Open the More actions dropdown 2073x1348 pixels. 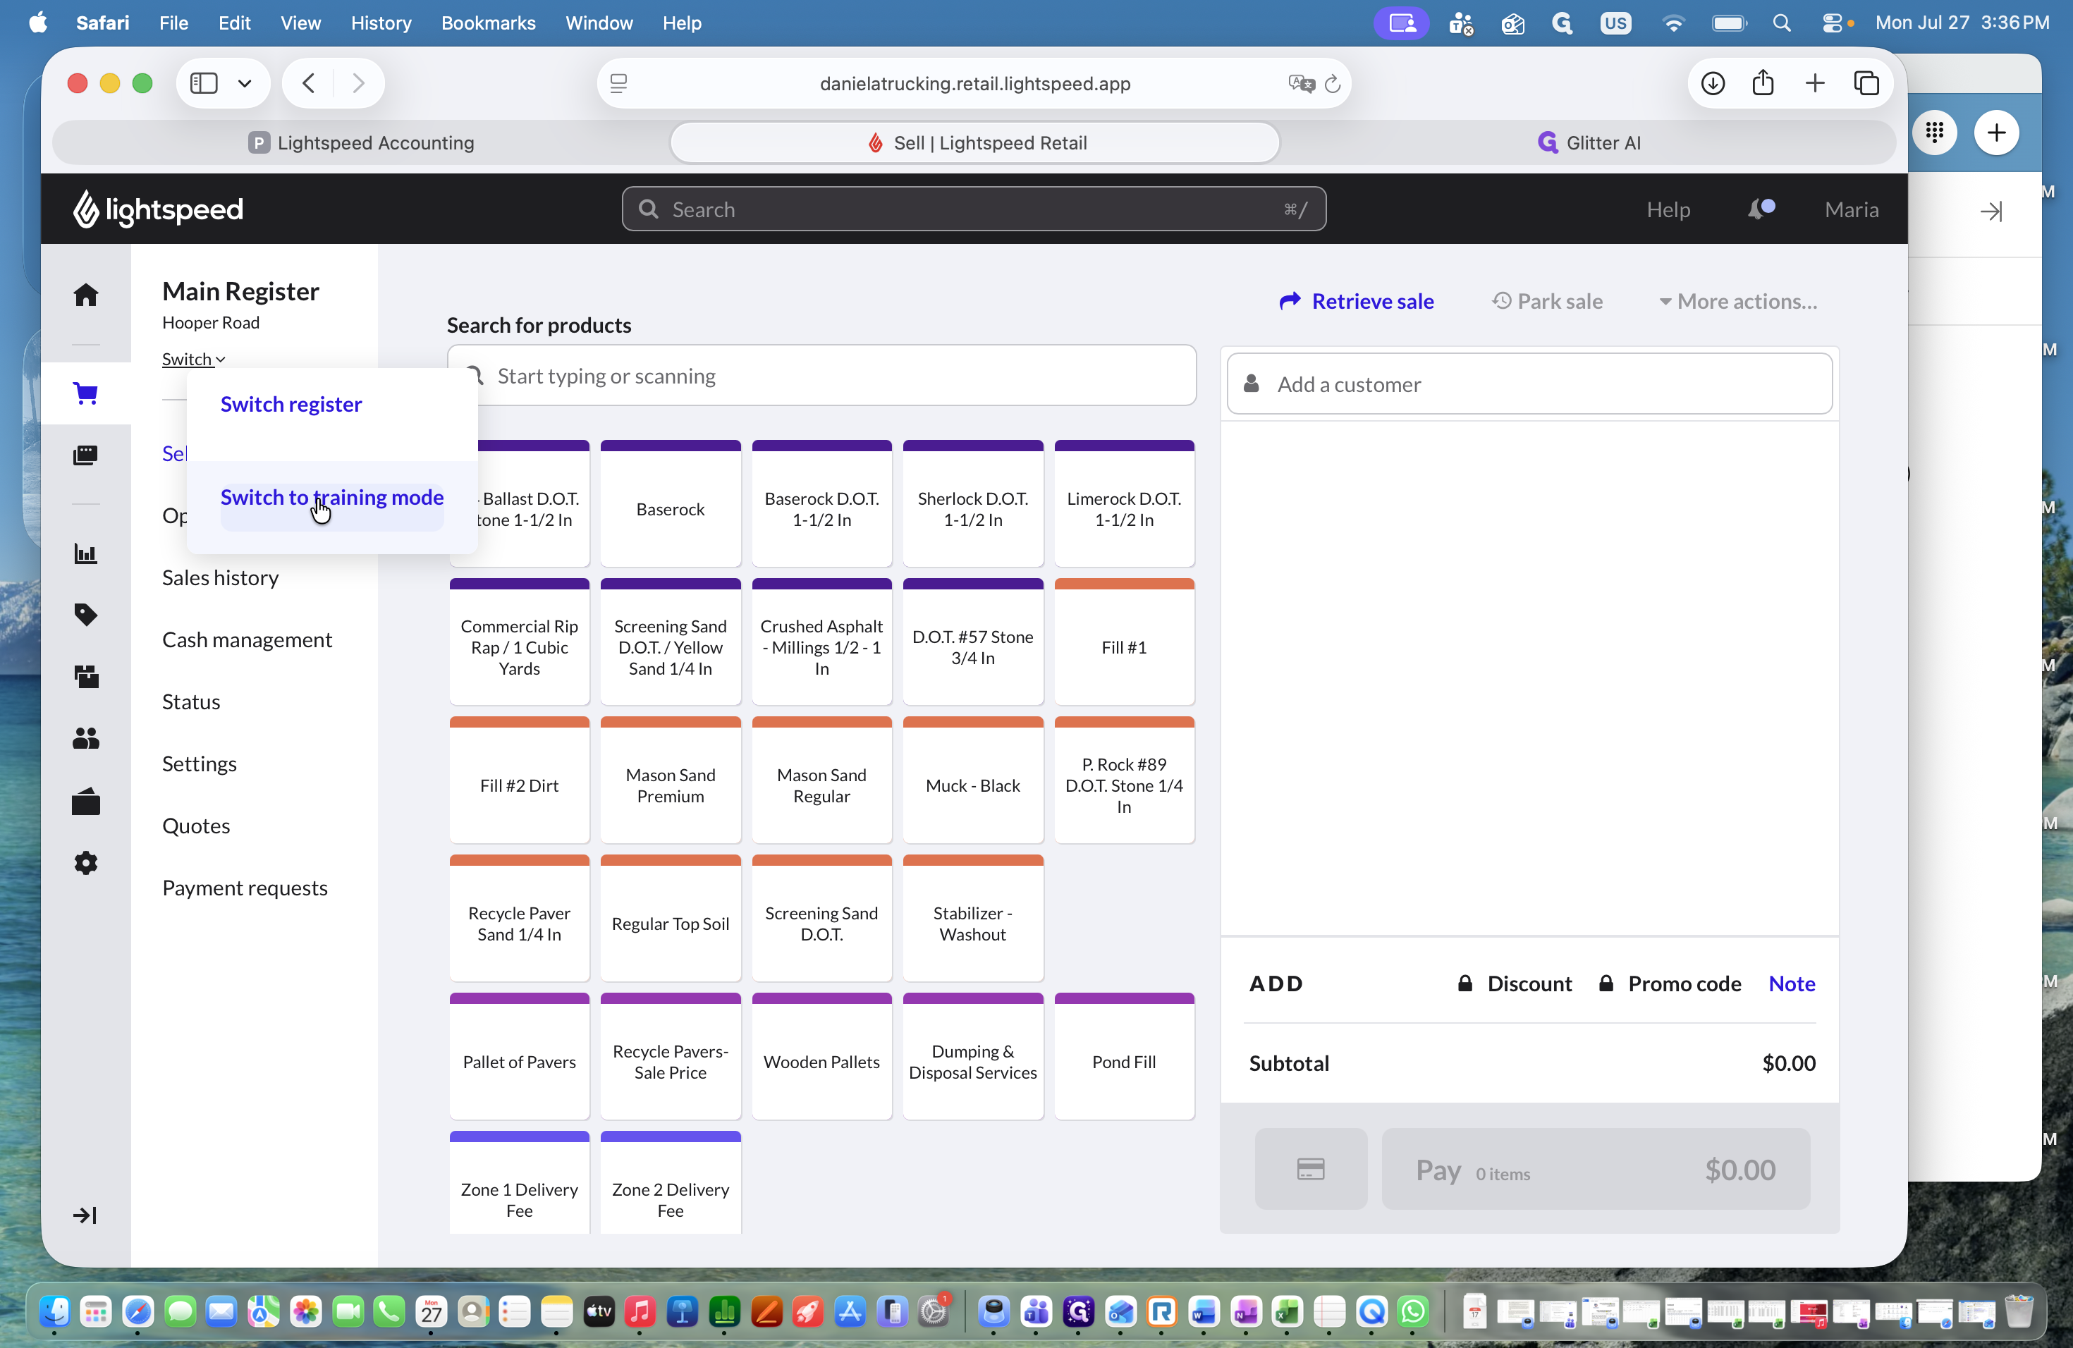pos(1739,301)
